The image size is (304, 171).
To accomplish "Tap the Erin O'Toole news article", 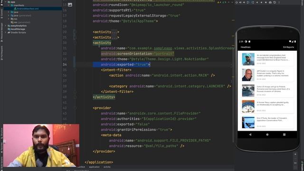I will click(267, 122).
